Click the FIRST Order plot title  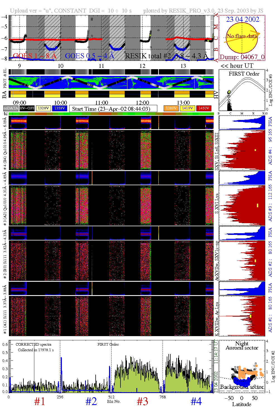pos(244,74)
